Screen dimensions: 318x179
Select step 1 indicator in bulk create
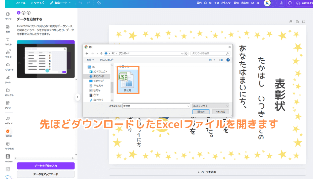coord(19,13)
